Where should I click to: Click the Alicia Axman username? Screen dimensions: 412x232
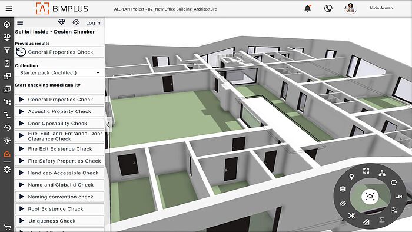coord(381,8)
